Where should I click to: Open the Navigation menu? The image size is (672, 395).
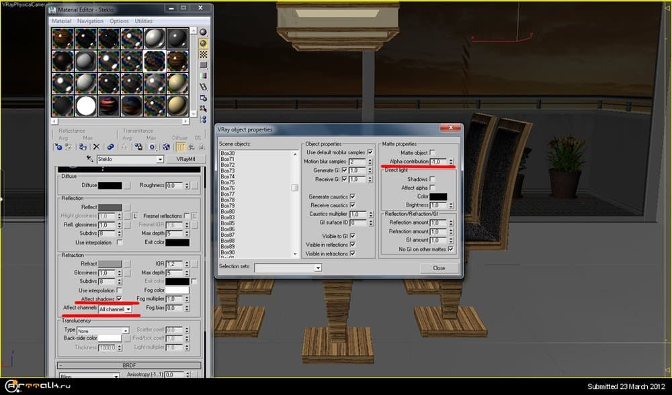coord(90,21)
